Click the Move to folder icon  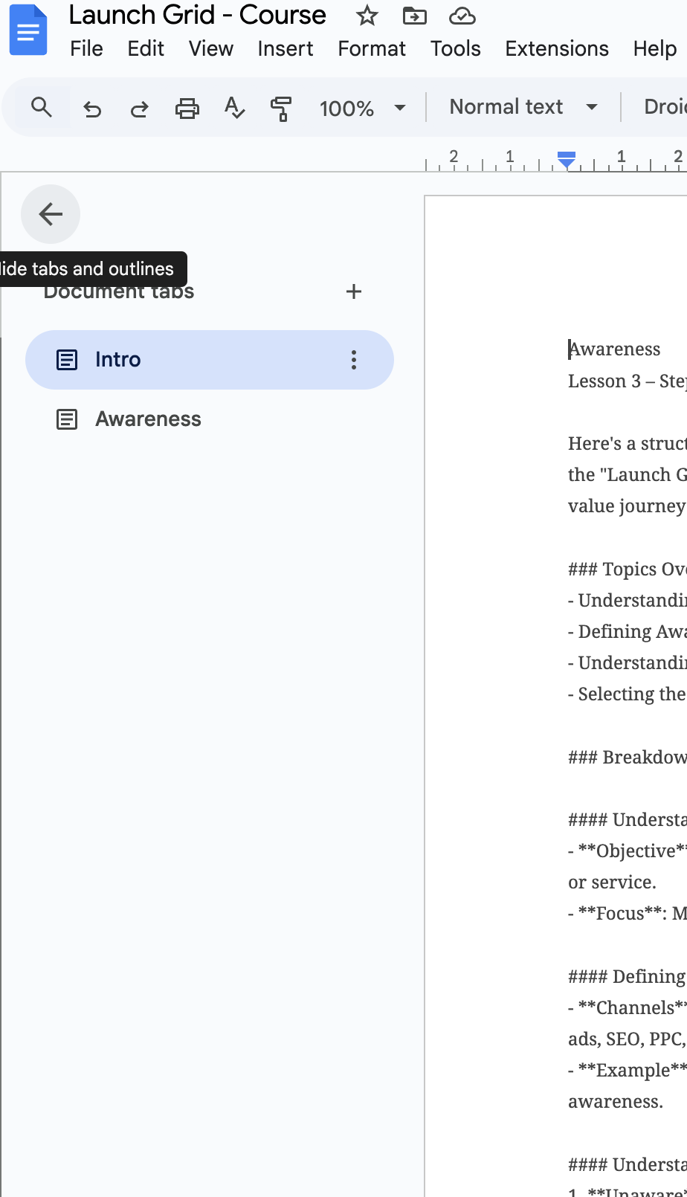pos(414,16)
